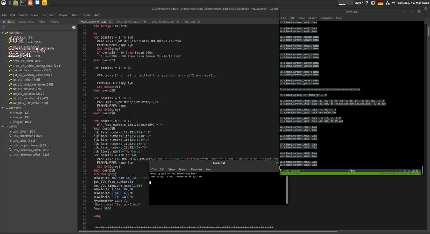Close the pico_download.sh tab
Screen dimensions: 430x234
point(146,21)
